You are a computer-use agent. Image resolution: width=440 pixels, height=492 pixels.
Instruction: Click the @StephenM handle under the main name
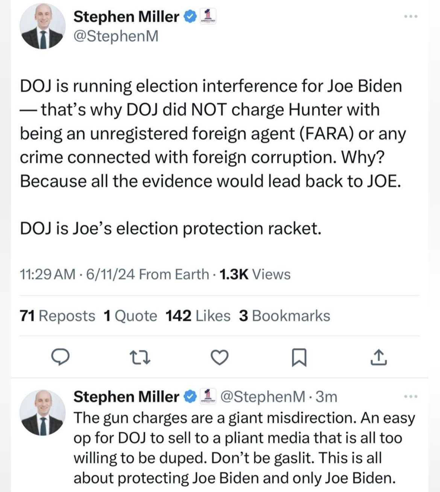tap(116, 36)
